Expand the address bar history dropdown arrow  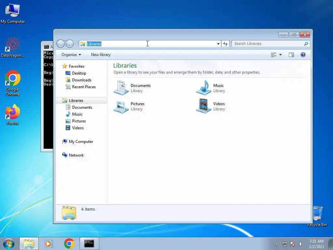(x=218, y=44)
